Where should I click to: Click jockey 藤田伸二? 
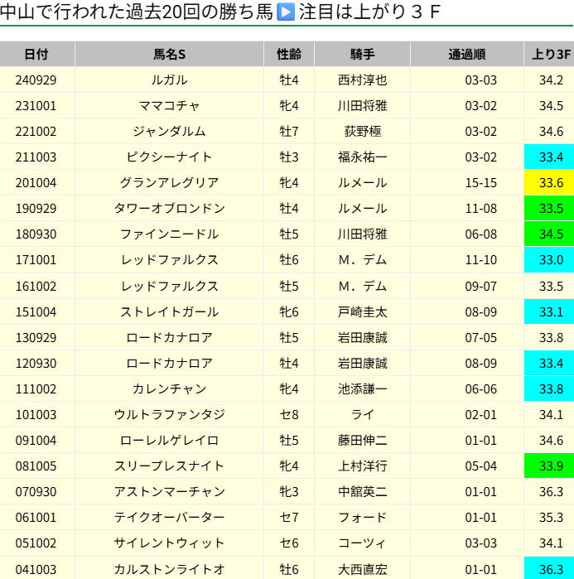click(362, 440)
